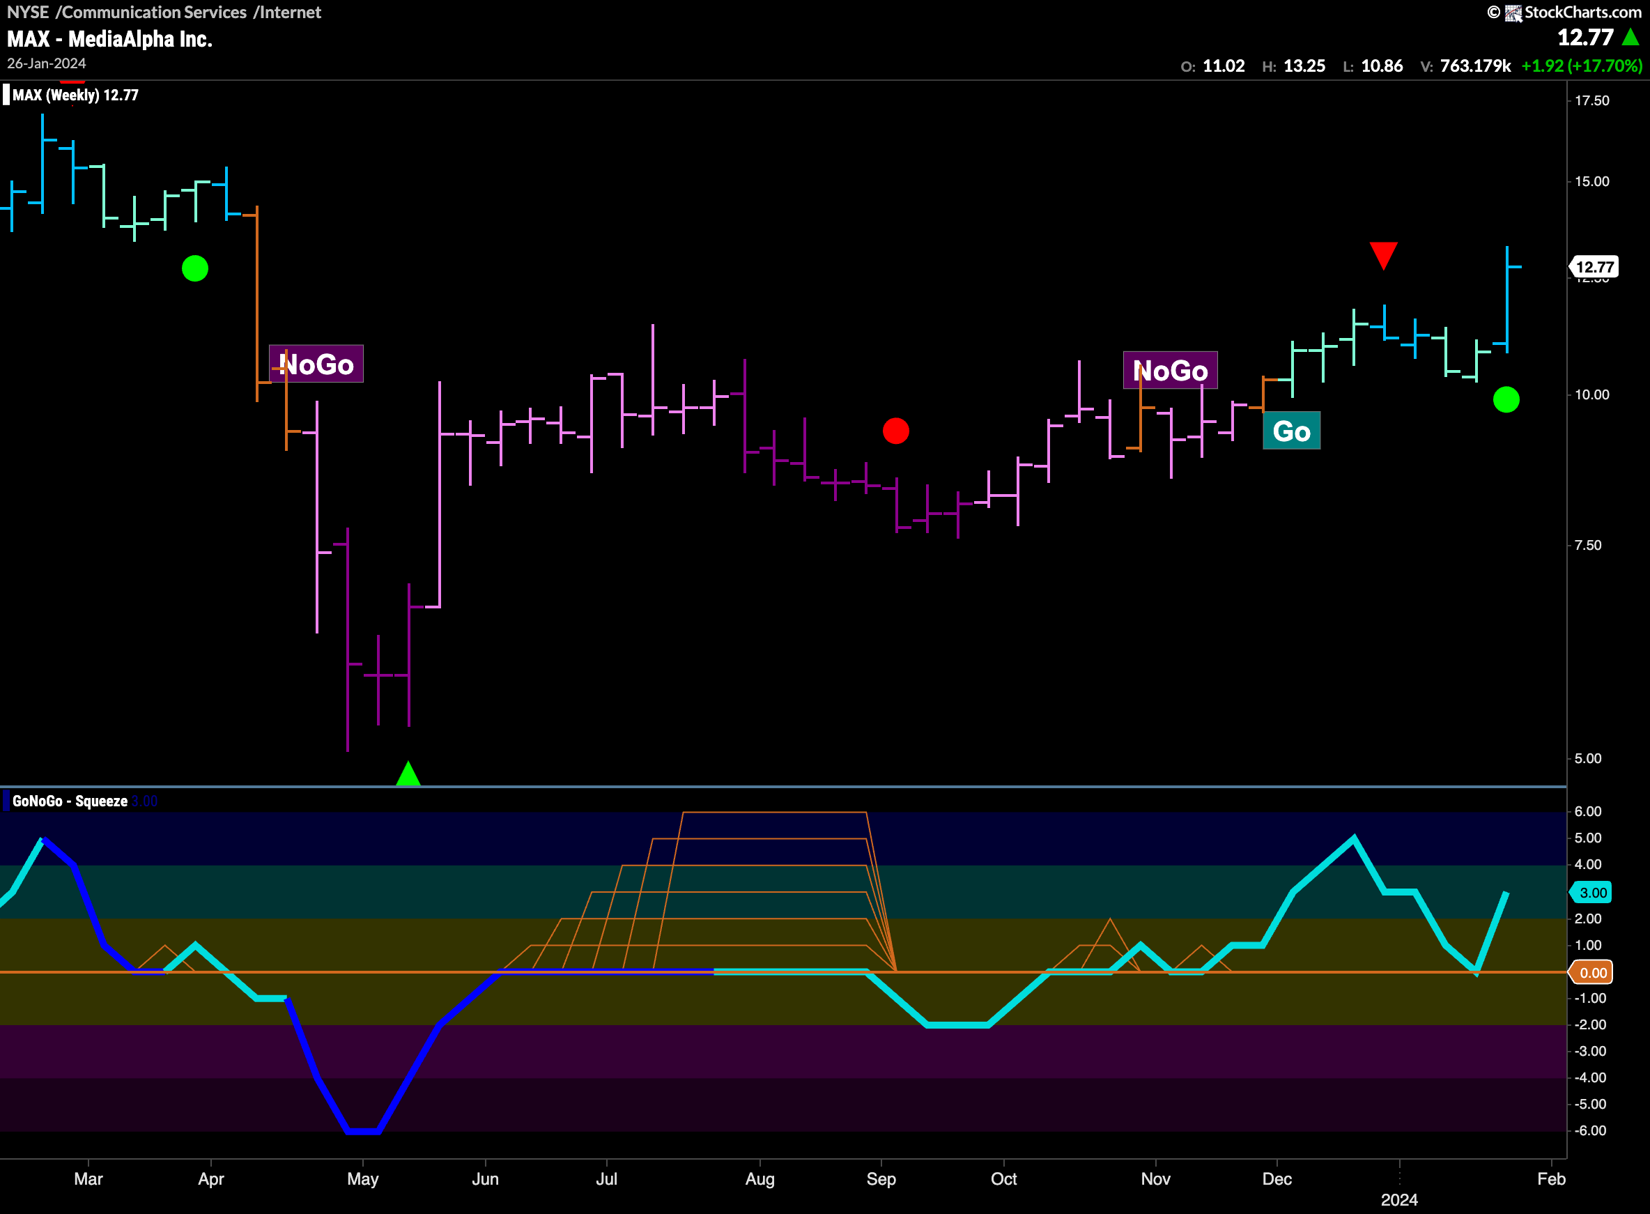Viewport: 1650px width, 1214px height.
Task: Click the green up arrow beside 12.77 header price
Action: pyautogui.click(x=1630, y=36)
